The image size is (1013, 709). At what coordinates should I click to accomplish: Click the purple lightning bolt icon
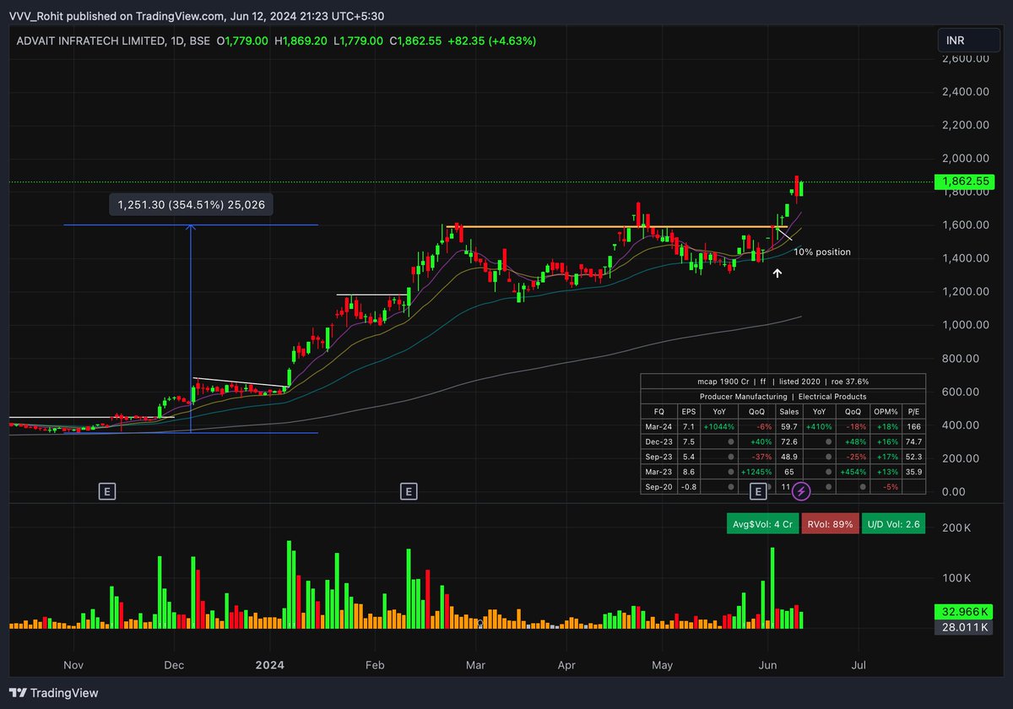pos(802,490)
